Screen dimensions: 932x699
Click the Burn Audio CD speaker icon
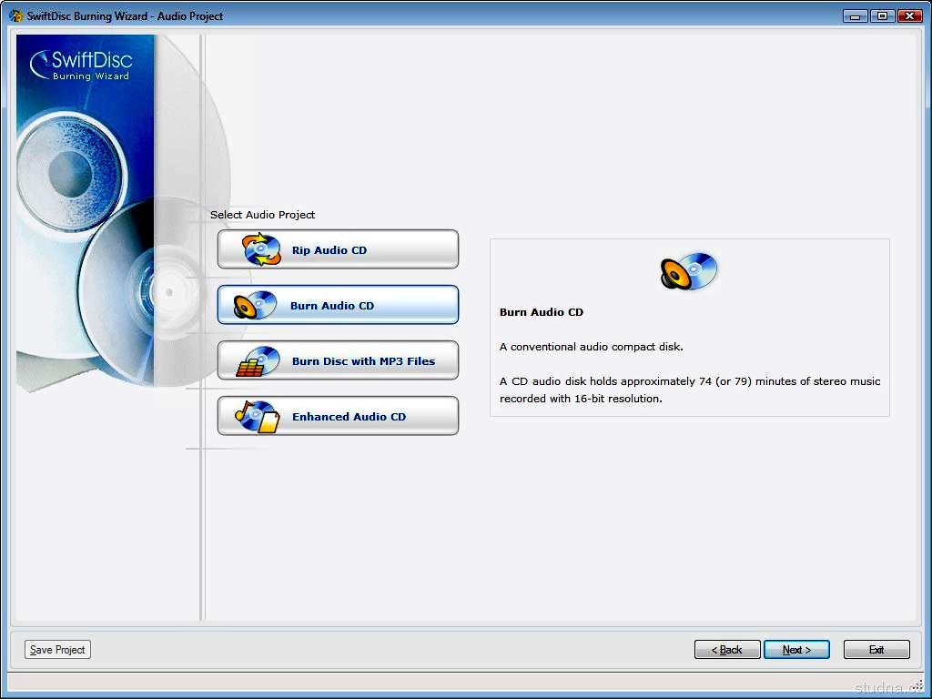click(x=255, y=306)
